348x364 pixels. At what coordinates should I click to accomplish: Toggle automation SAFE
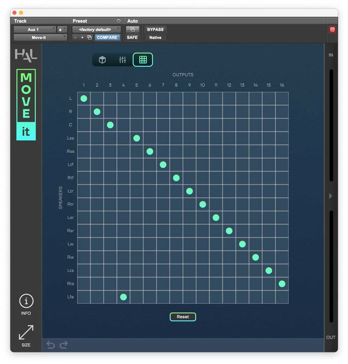pos(132,37)
